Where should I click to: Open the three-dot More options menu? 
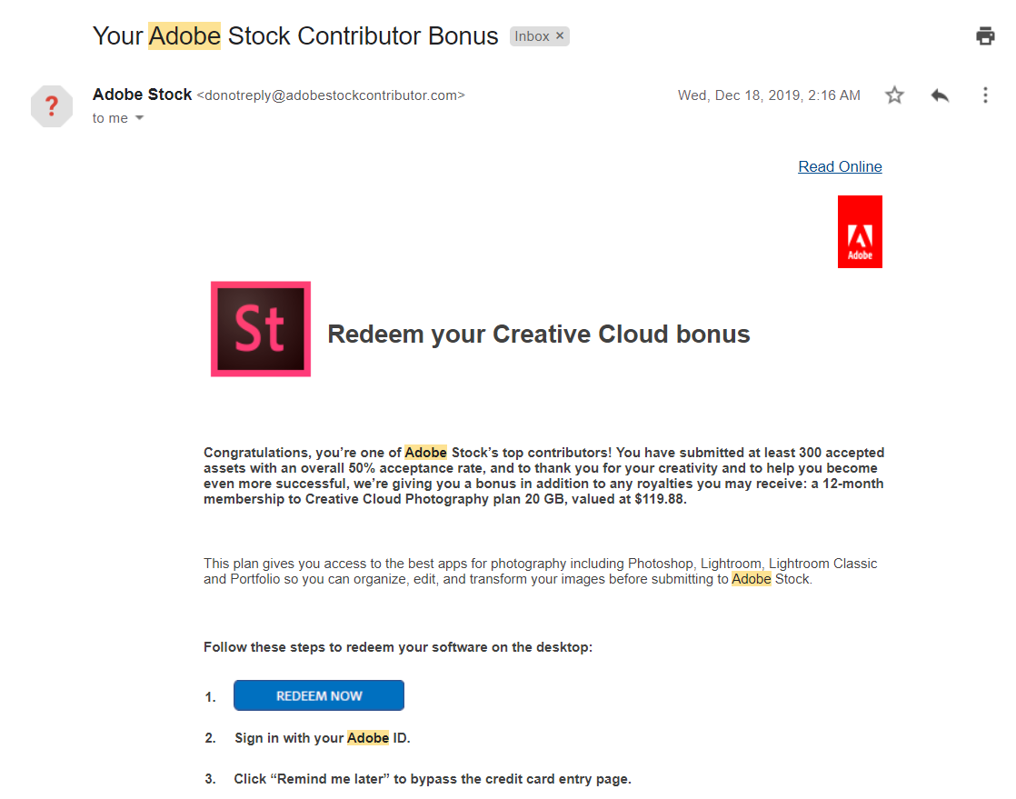(x=985, y=95)
